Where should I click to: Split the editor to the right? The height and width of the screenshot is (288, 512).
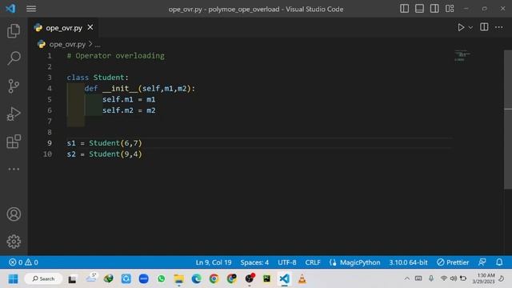tap(484, 27)
